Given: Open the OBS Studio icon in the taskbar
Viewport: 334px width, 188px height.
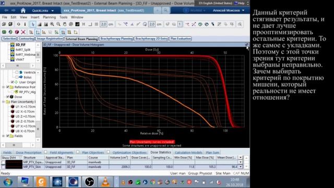Looking at the screenshot, I should [x=89, y=182].
